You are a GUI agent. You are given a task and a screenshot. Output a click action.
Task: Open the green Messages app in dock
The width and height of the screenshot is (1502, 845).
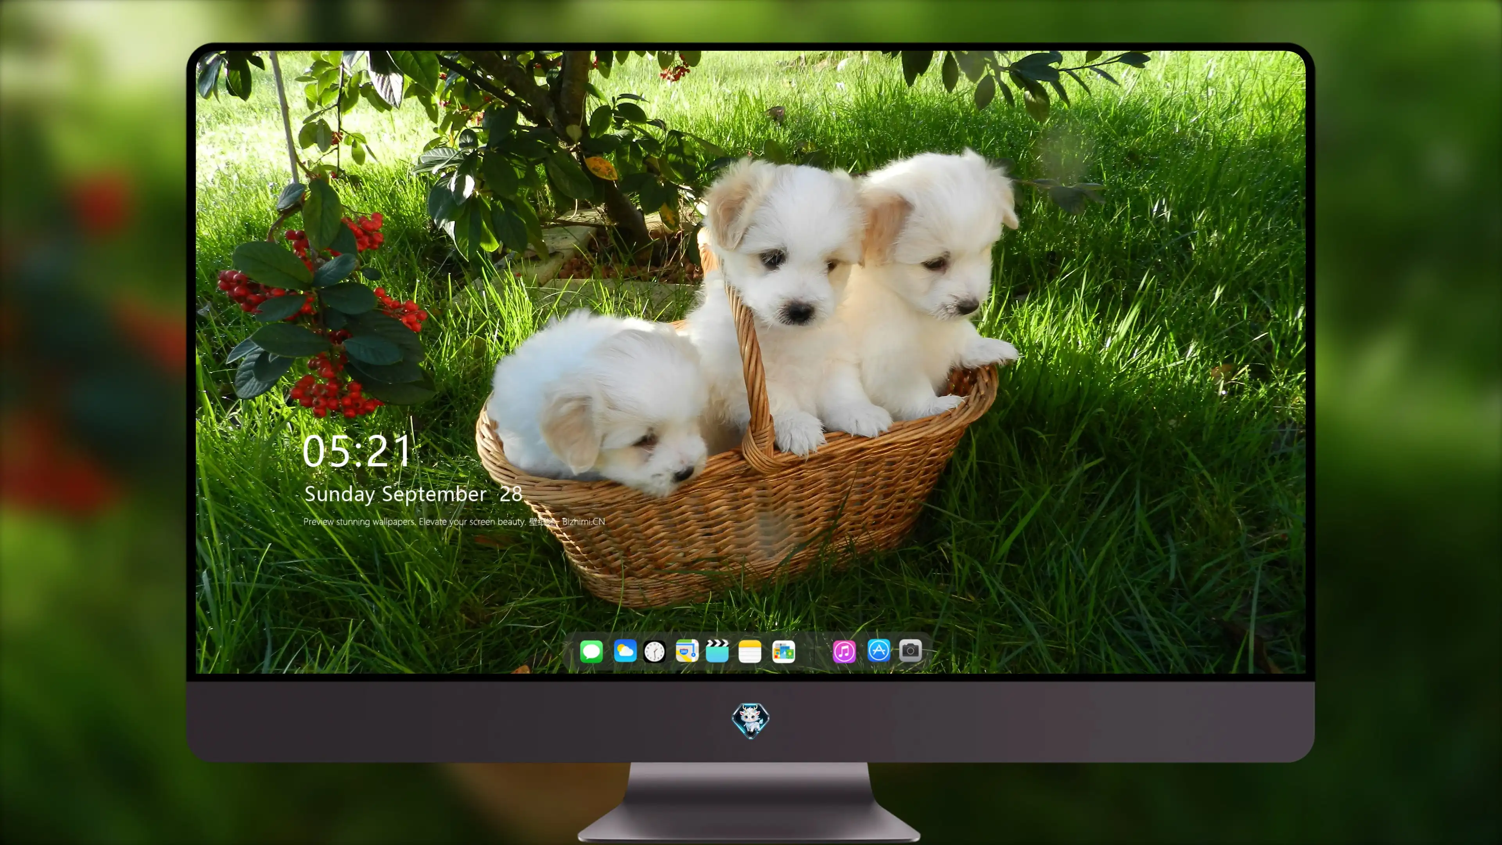(x=591, y=651)
